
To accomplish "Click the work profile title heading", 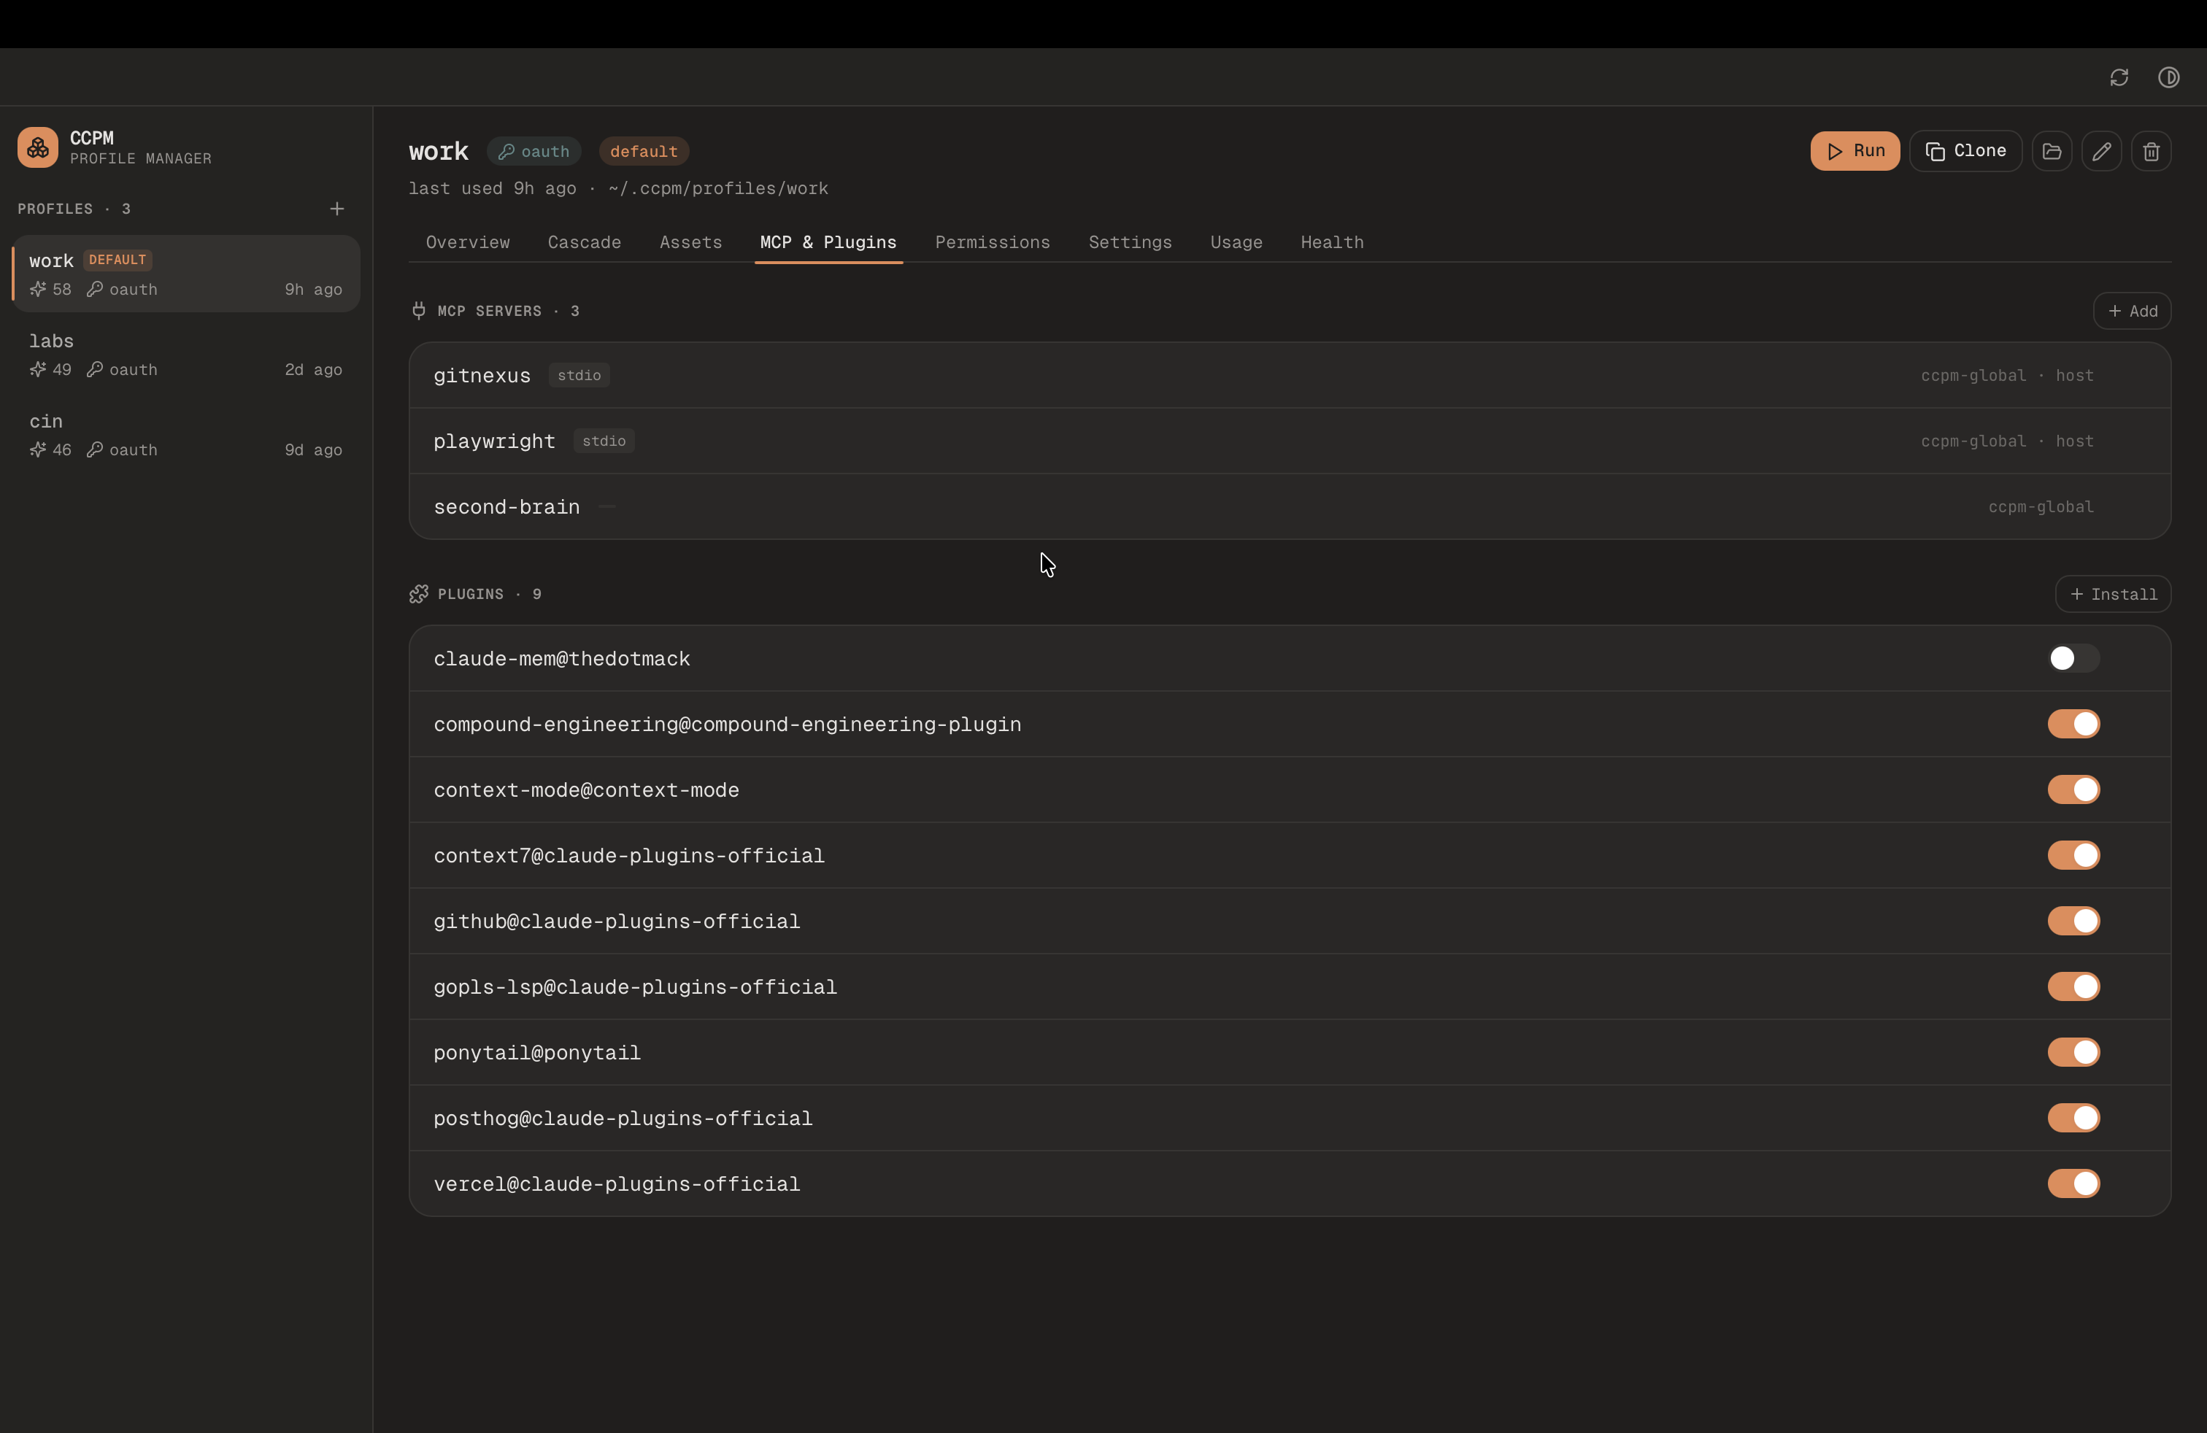I will pos(439,151).
